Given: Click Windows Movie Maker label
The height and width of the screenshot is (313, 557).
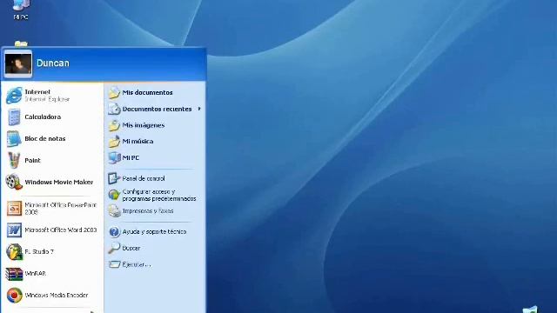Looking at the screenshot, I should [59, 182].
